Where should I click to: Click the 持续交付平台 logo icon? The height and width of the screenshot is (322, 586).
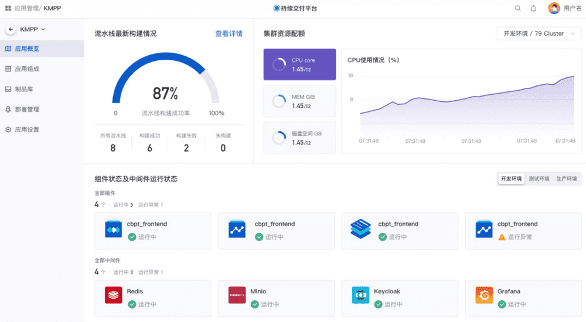pos(277,8)
